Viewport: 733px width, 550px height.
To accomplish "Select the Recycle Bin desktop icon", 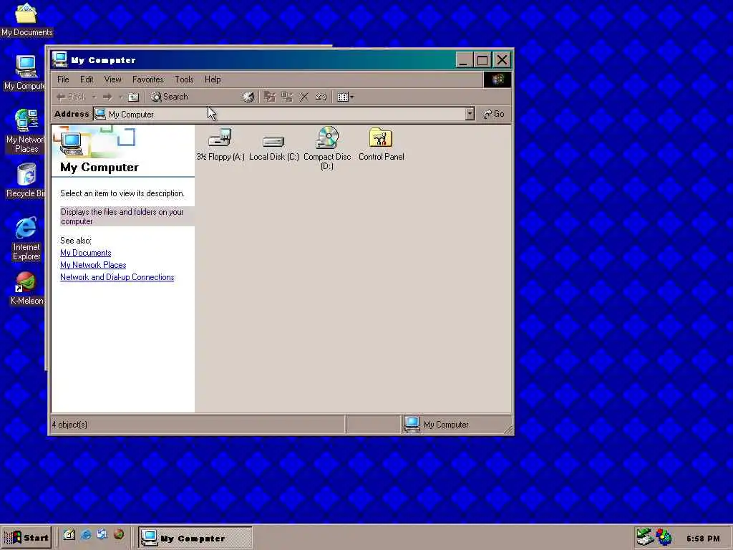I will 25,180.
